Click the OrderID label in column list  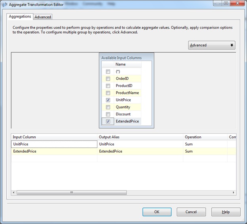pyautogui.click(x=122, y=78)
